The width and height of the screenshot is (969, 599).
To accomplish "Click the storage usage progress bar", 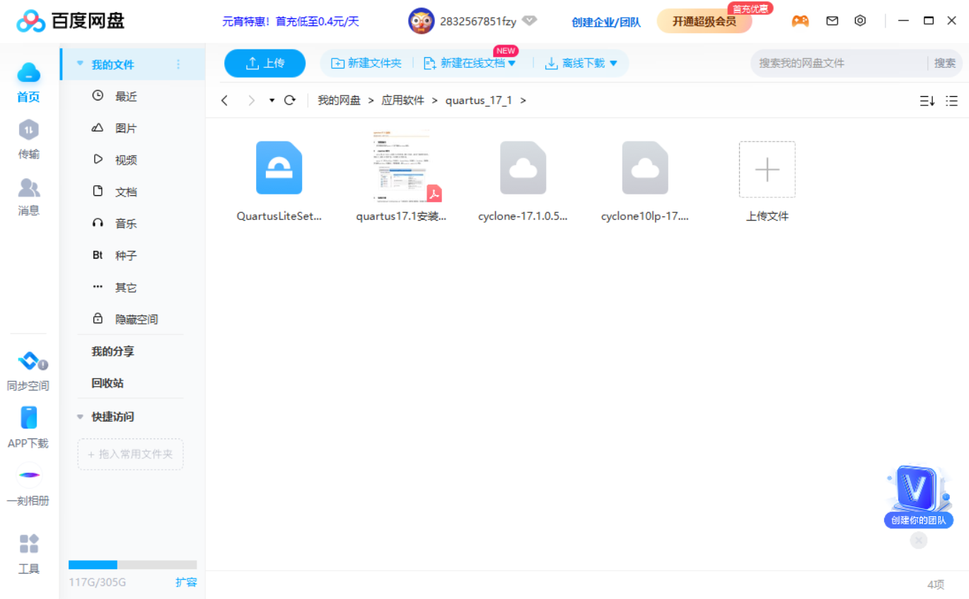I will pyautogui.click(x=132, y=565).
